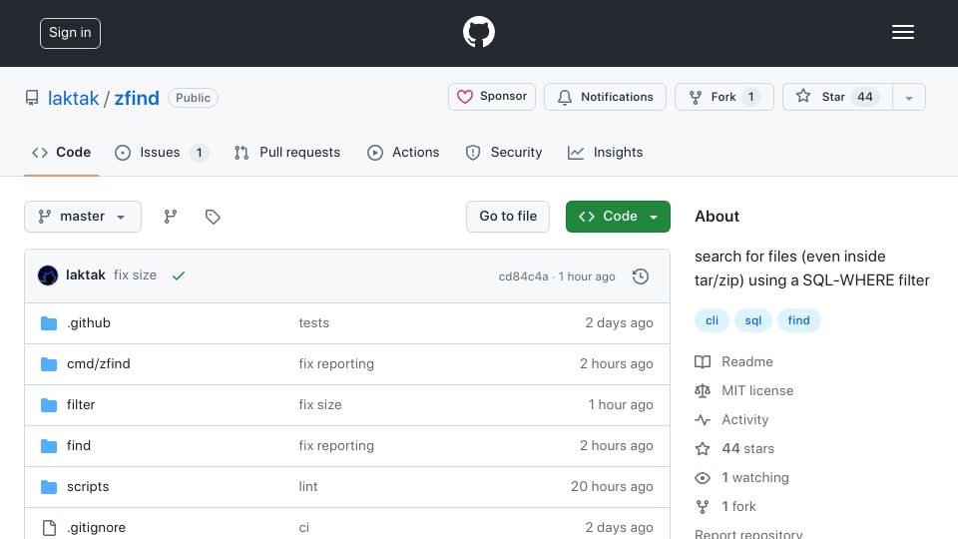Open the laktak owner link

pyautogui.click(x=73, y=98)
